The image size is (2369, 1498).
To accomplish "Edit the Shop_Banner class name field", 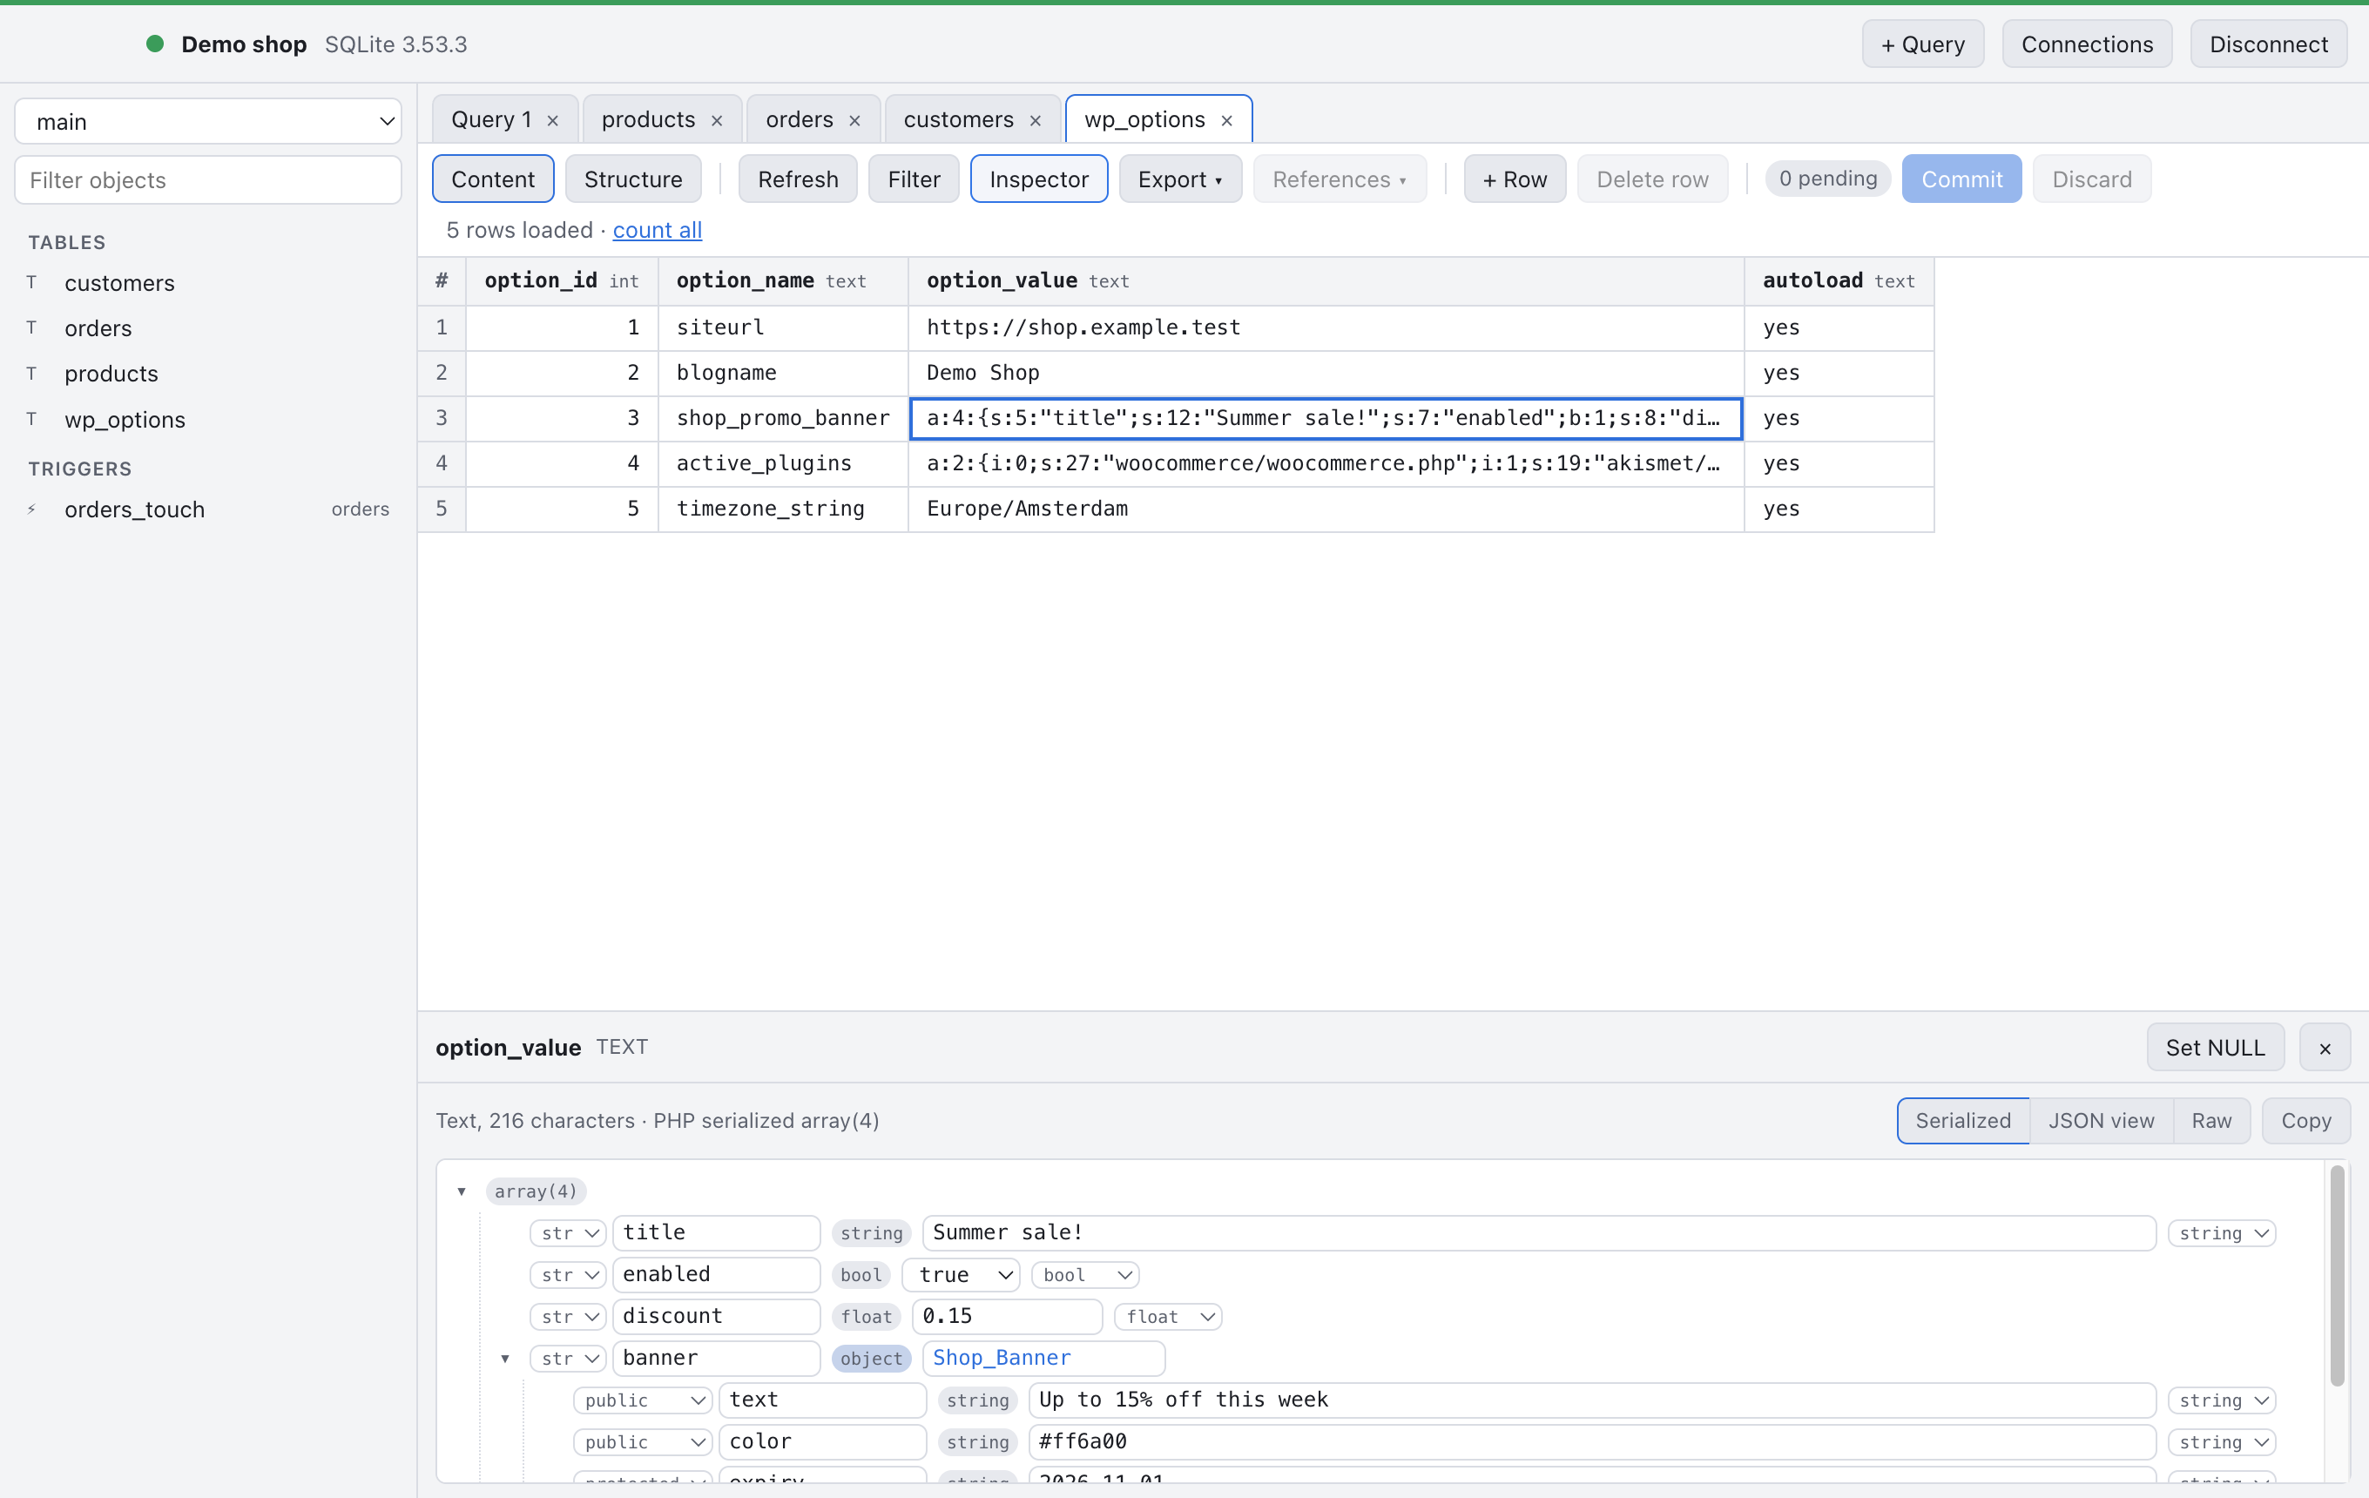I will pyautogui.click(x=1043, y=1359).
